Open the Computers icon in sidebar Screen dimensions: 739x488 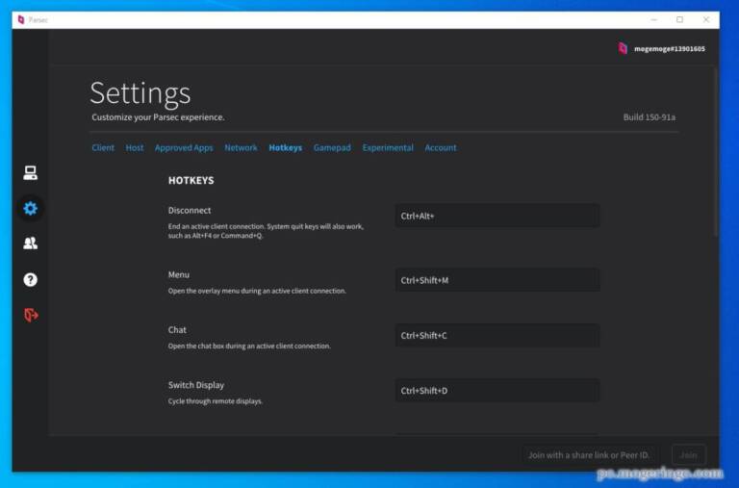click(x=31, y=173)
